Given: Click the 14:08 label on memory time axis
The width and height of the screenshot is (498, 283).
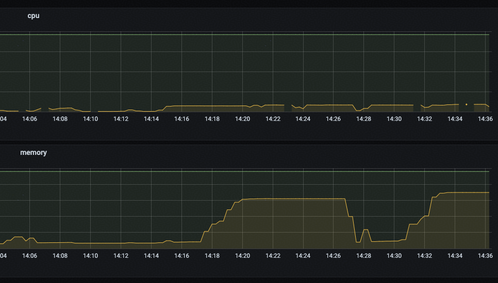Looking at the screenshot, I should click(60, 256).
